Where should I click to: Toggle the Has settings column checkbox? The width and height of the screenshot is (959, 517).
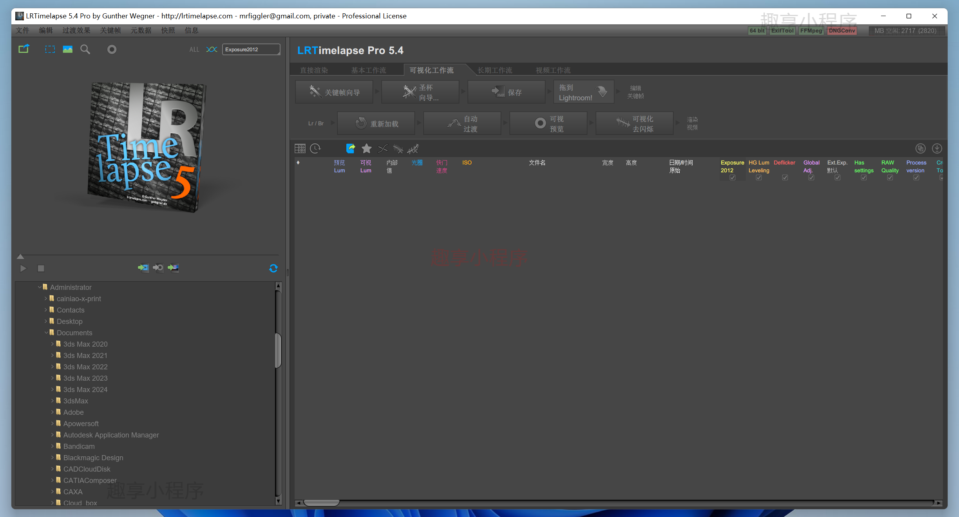(864, 178)
